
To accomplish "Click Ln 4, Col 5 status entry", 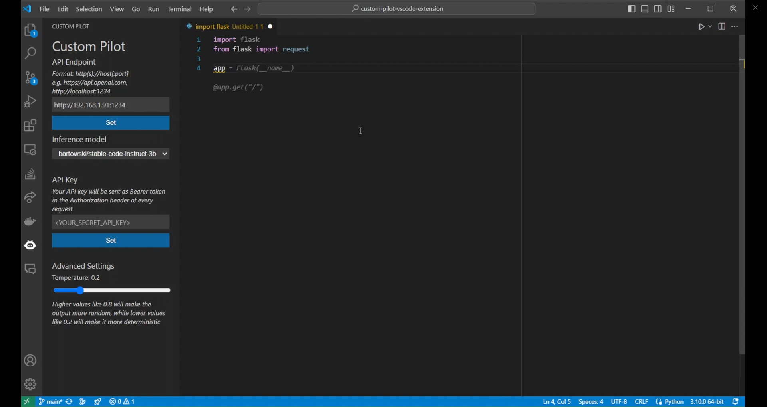I will coord(557,402).
